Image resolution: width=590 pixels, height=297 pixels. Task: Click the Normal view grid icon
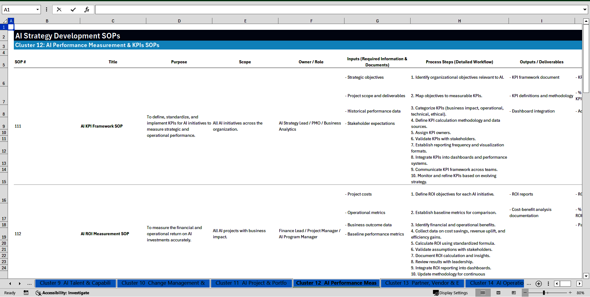click(x=483, y=293)
